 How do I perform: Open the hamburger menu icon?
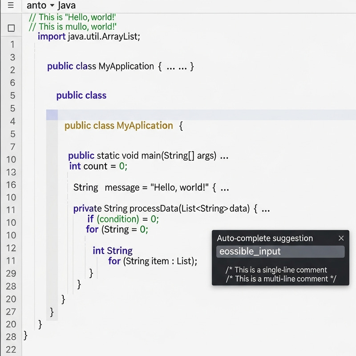coord(11,6)
